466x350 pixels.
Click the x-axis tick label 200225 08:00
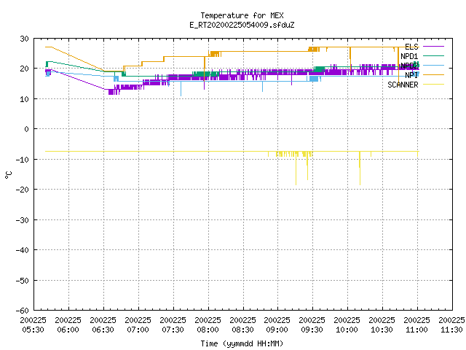(208, 325)
